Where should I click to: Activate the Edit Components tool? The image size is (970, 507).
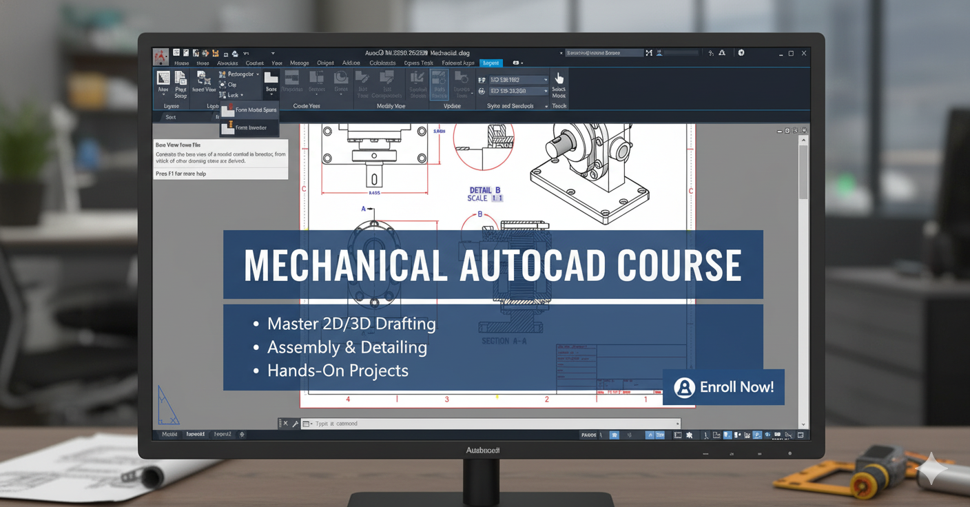tap(387, 79)
